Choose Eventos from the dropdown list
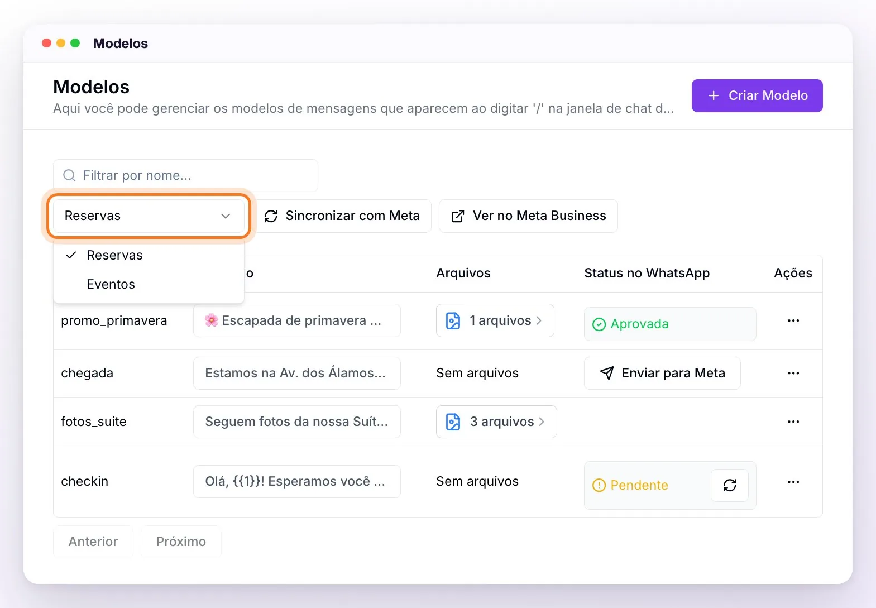 click(x=149, y=284)
